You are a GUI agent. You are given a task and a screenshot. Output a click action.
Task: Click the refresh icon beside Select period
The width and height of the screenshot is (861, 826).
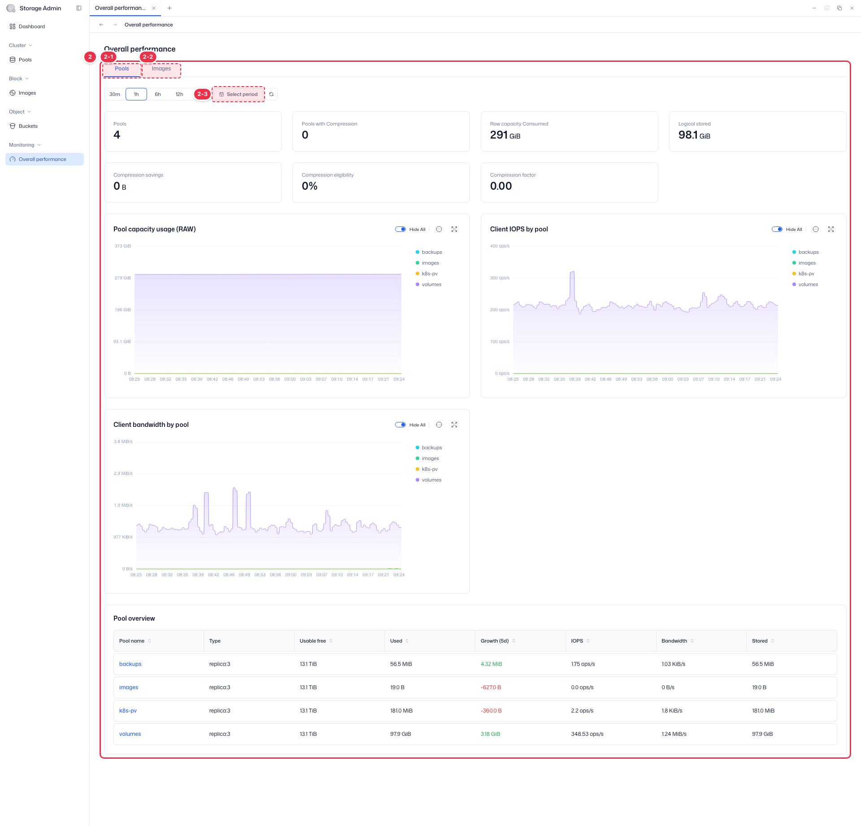pos(271,94)
